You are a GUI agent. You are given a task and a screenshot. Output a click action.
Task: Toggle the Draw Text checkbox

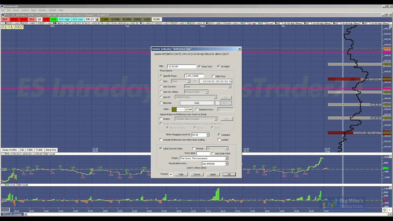pyautogui.click(x=199, y=66)
